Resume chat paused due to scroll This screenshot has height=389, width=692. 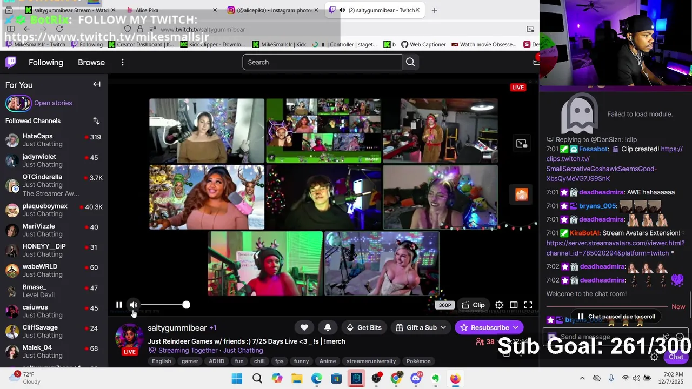[x=616, y=317]
